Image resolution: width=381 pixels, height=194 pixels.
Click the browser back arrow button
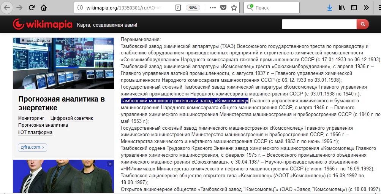7,8
